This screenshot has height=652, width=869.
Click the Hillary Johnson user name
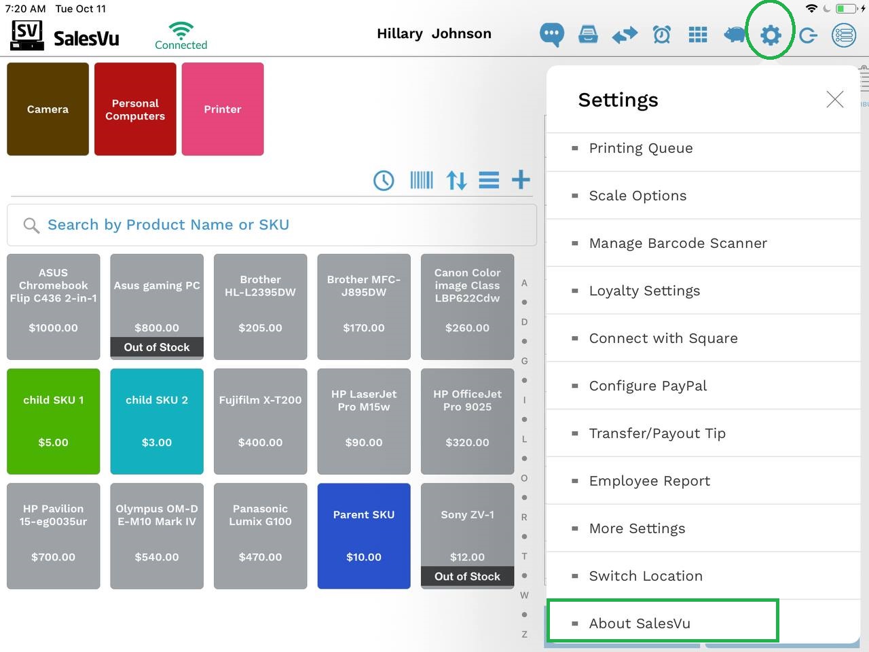click(x=434, y=34)
